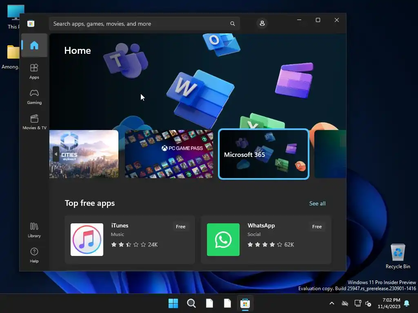Screen dimensions: 418x313
Task: Minimize the Microsoft Store window
Action: point(299,20)
